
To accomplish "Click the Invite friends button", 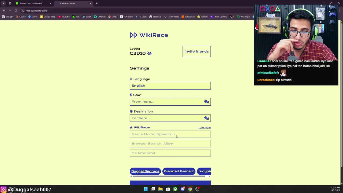I will [197, 51].
